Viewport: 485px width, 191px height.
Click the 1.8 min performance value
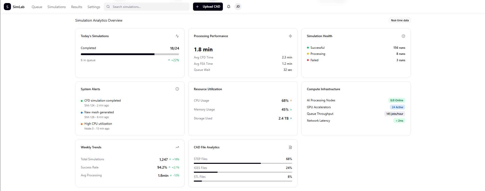(203, 50)
